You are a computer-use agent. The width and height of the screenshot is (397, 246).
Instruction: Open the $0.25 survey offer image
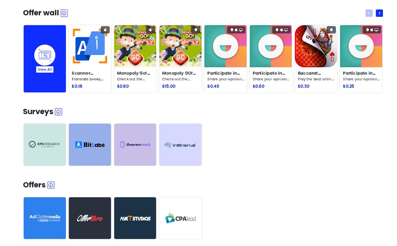(x=361, y=46)
